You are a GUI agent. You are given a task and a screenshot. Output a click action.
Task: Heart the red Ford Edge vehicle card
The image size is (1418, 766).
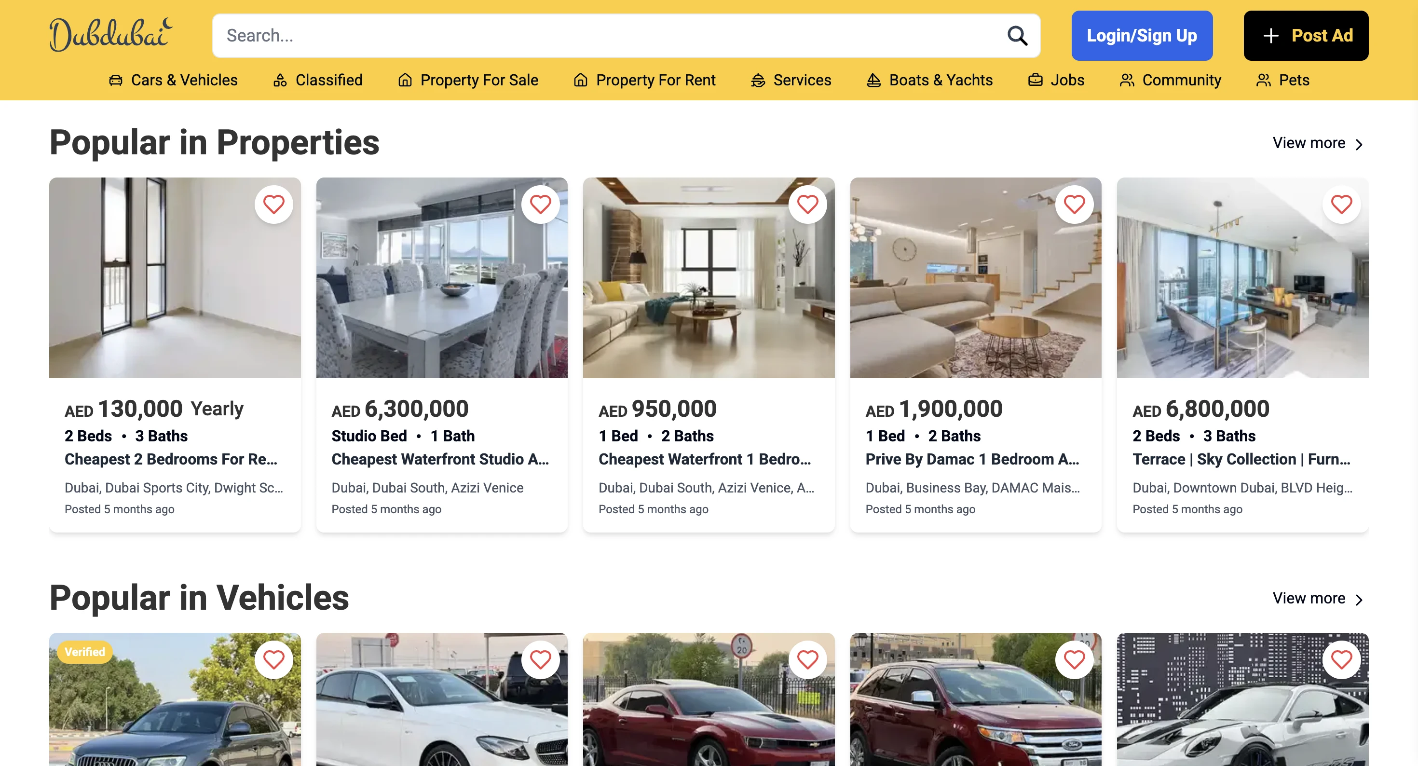(x=1074, y=659)
